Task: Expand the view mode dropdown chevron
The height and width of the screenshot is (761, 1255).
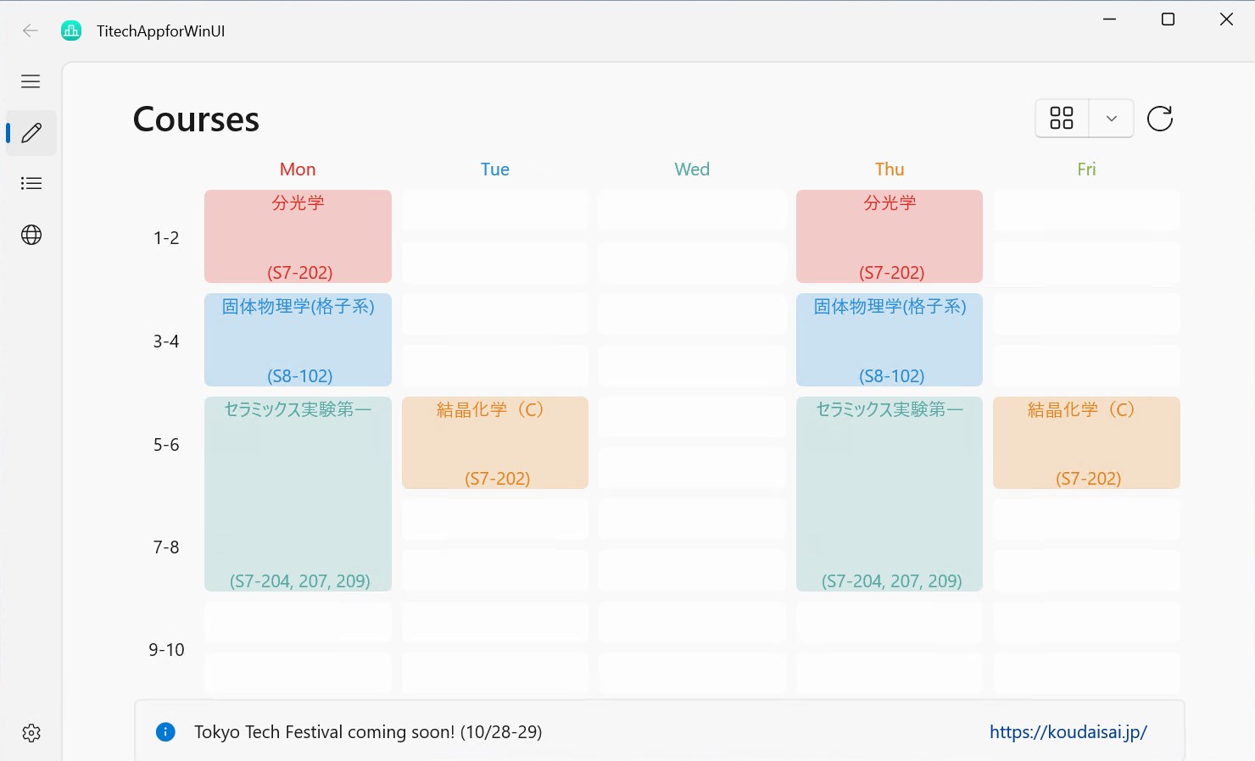Action: pyautogui.click(x=1111, y=119)
